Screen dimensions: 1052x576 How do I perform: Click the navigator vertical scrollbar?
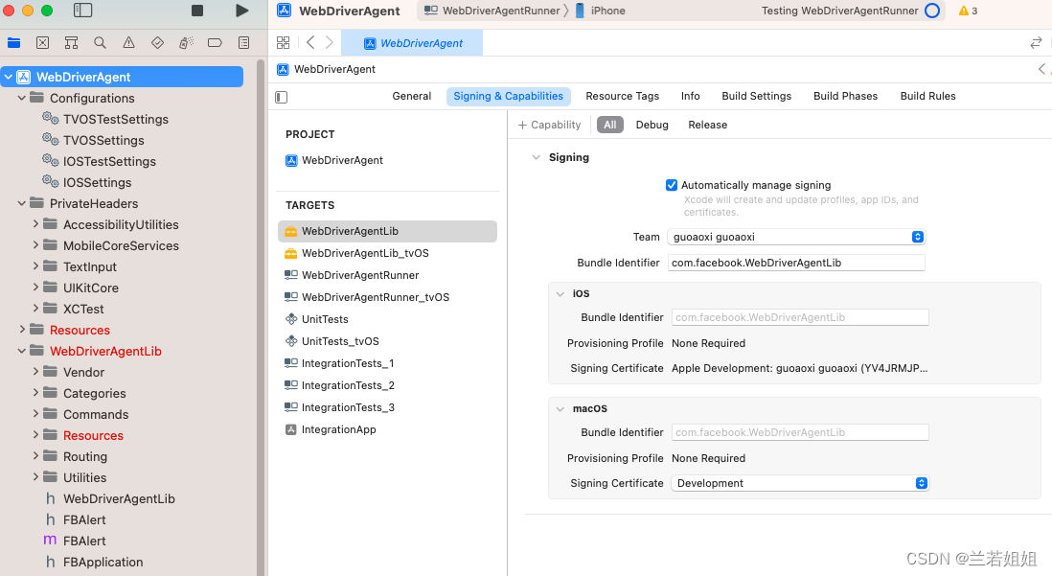click(261, 315)
